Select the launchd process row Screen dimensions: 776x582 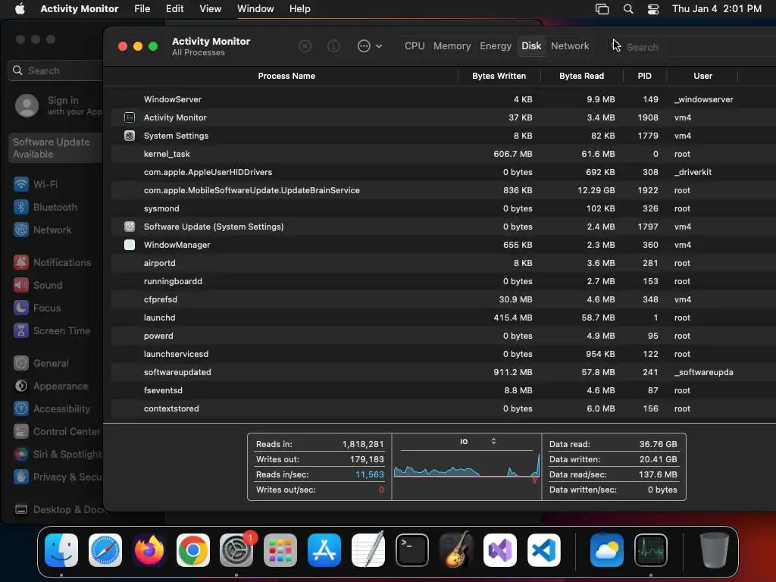pyautogui.click(x=443, y=318)
